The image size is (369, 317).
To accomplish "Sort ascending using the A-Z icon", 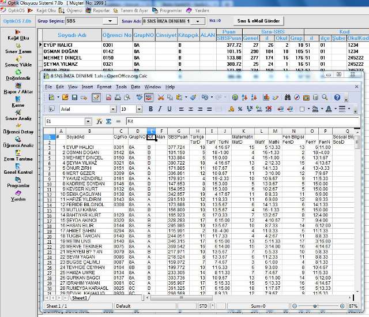I will pos(244,98).
